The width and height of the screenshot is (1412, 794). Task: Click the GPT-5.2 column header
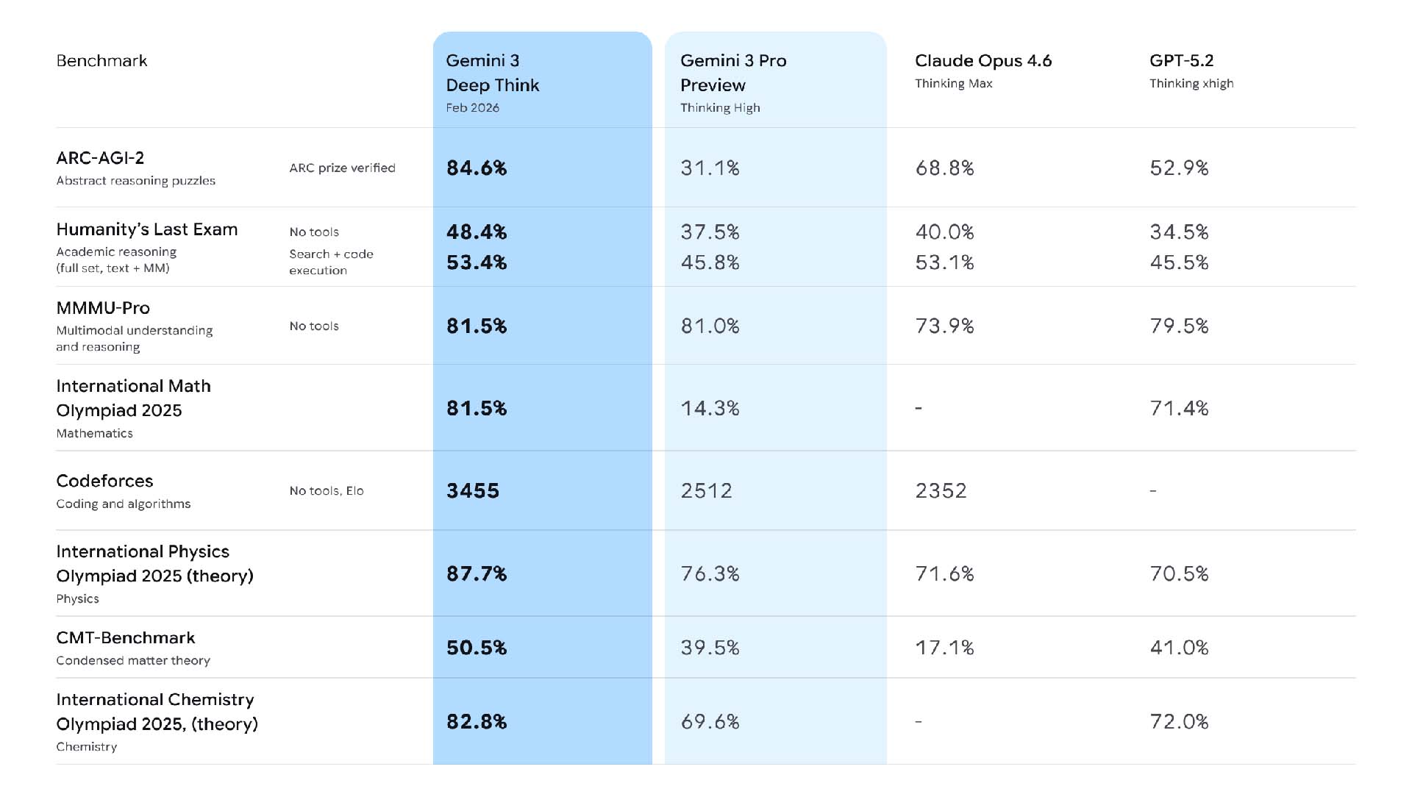click(x=1181, y=61)
